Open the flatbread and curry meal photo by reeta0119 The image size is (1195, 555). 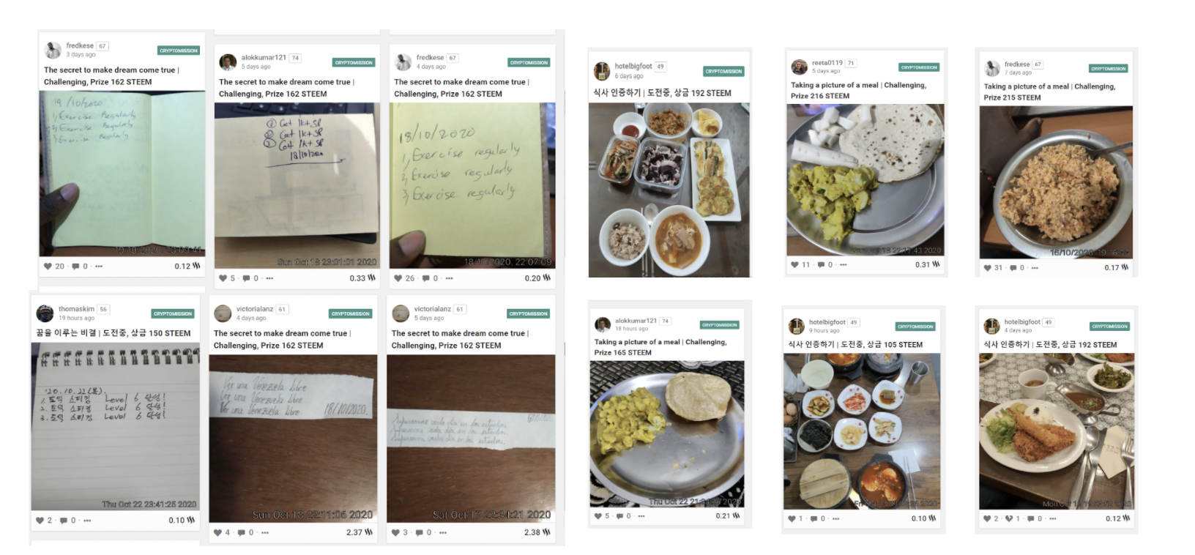[x=865, y=180]
